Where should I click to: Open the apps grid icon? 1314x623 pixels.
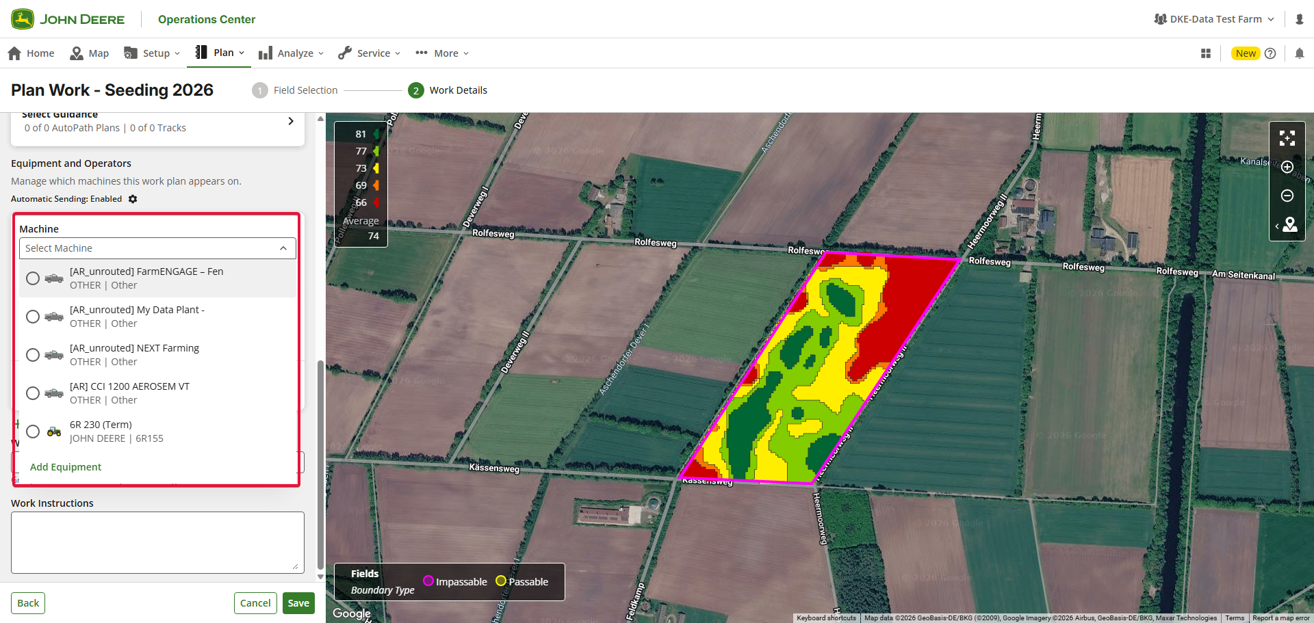tap(1206, 53)
